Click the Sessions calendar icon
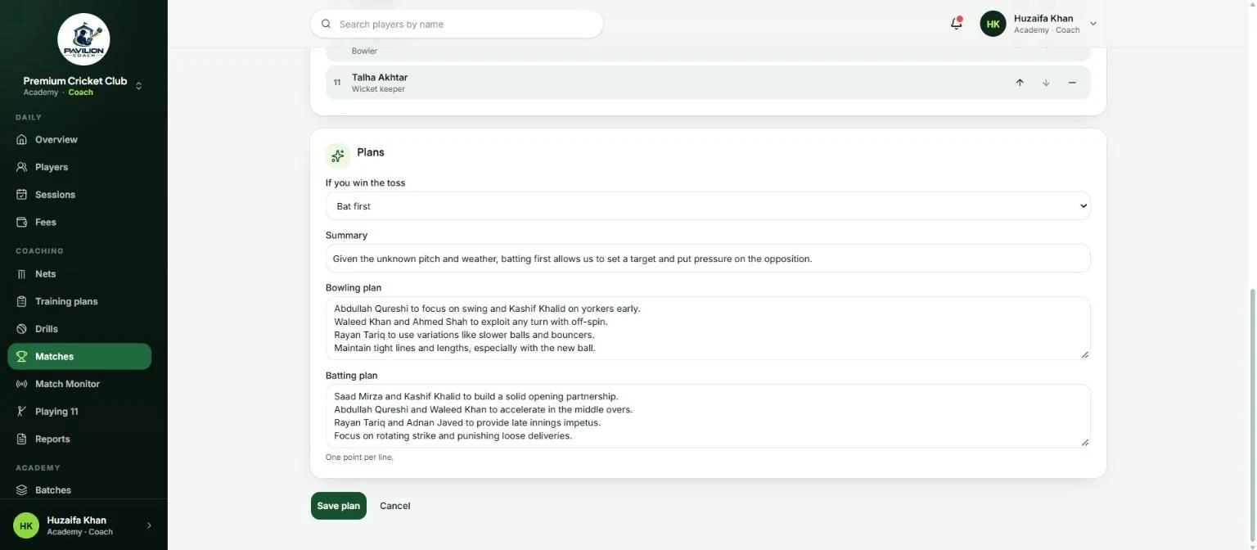Viewport: 1257px width, 550px height. pyautogui.click(x=22, y=195)
